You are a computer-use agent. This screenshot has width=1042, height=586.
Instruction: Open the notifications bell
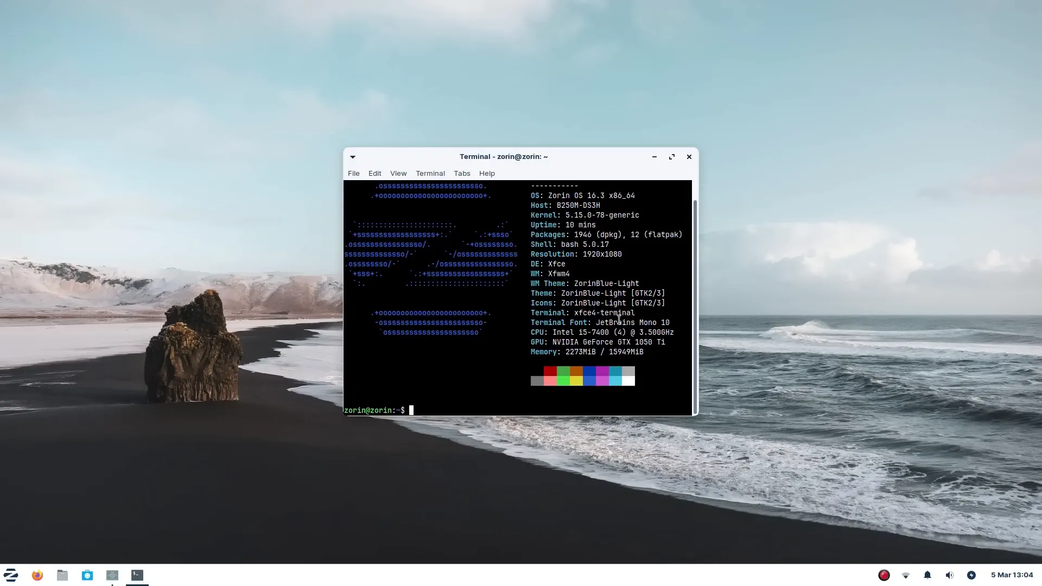coord(927,575)
